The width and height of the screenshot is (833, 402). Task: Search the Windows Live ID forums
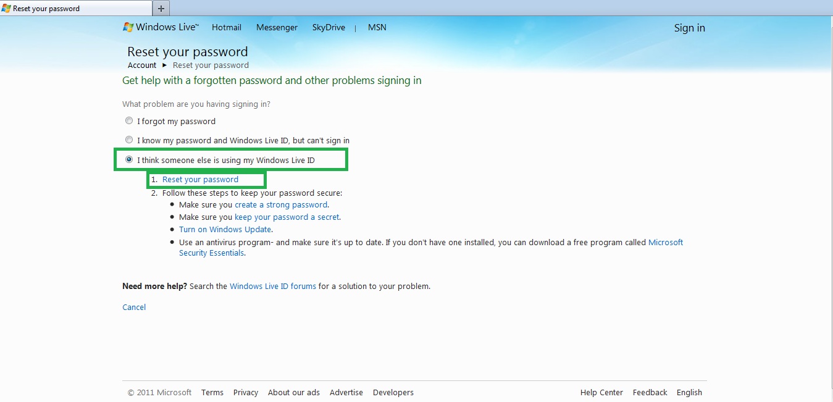272,286
